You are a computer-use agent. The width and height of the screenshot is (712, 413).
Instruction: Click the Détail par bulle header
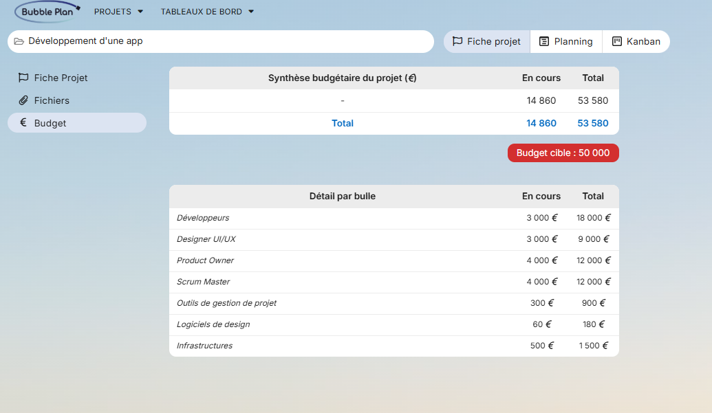[343, 197]
